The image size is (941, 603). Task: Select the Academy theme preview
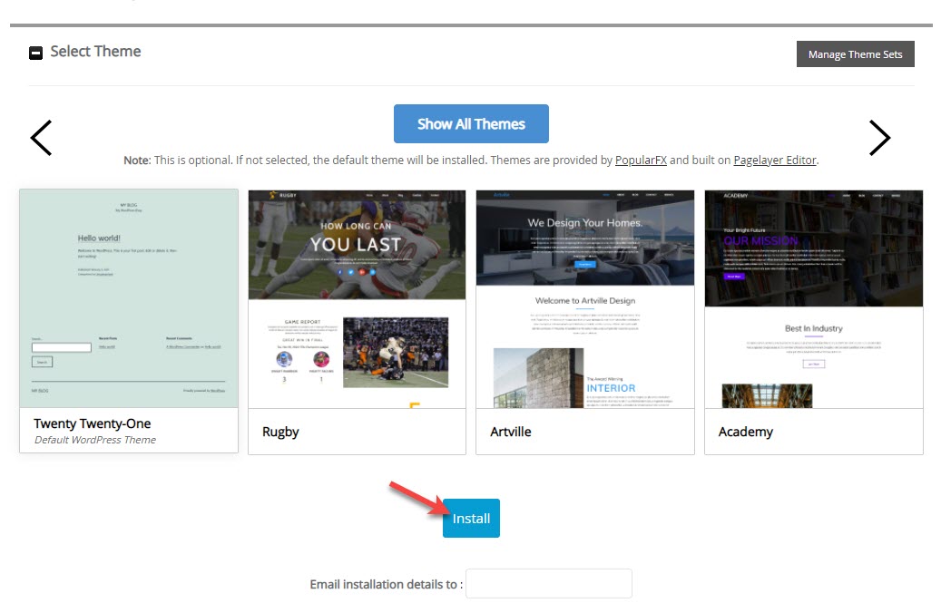coord(813,299)
